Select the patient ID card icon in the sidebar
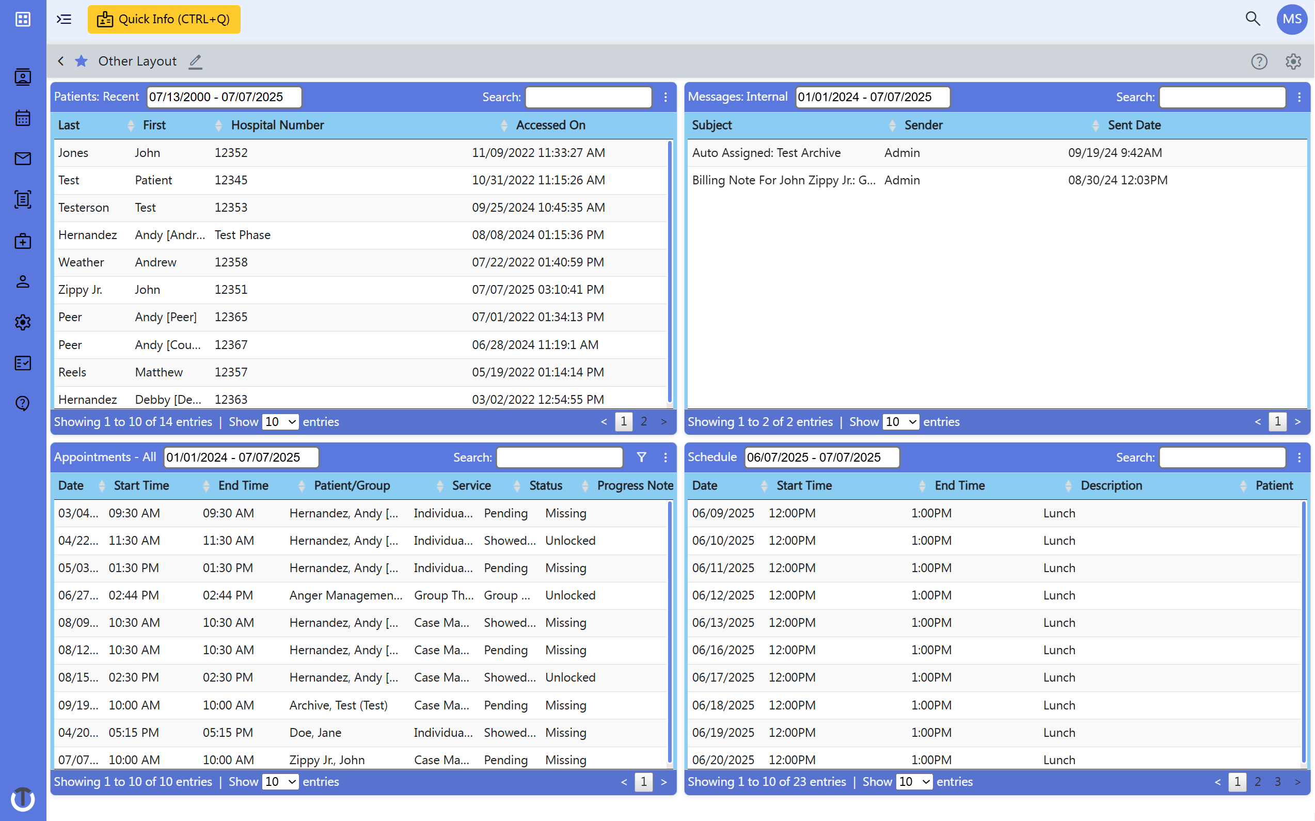Viewport: 1315px width, 821px height. tap(22, 76)
